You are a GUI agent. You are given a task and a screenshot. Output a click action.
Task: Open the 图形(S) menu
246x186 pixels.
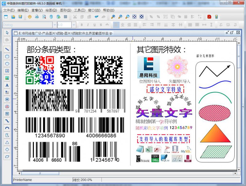tap(65, 10)
